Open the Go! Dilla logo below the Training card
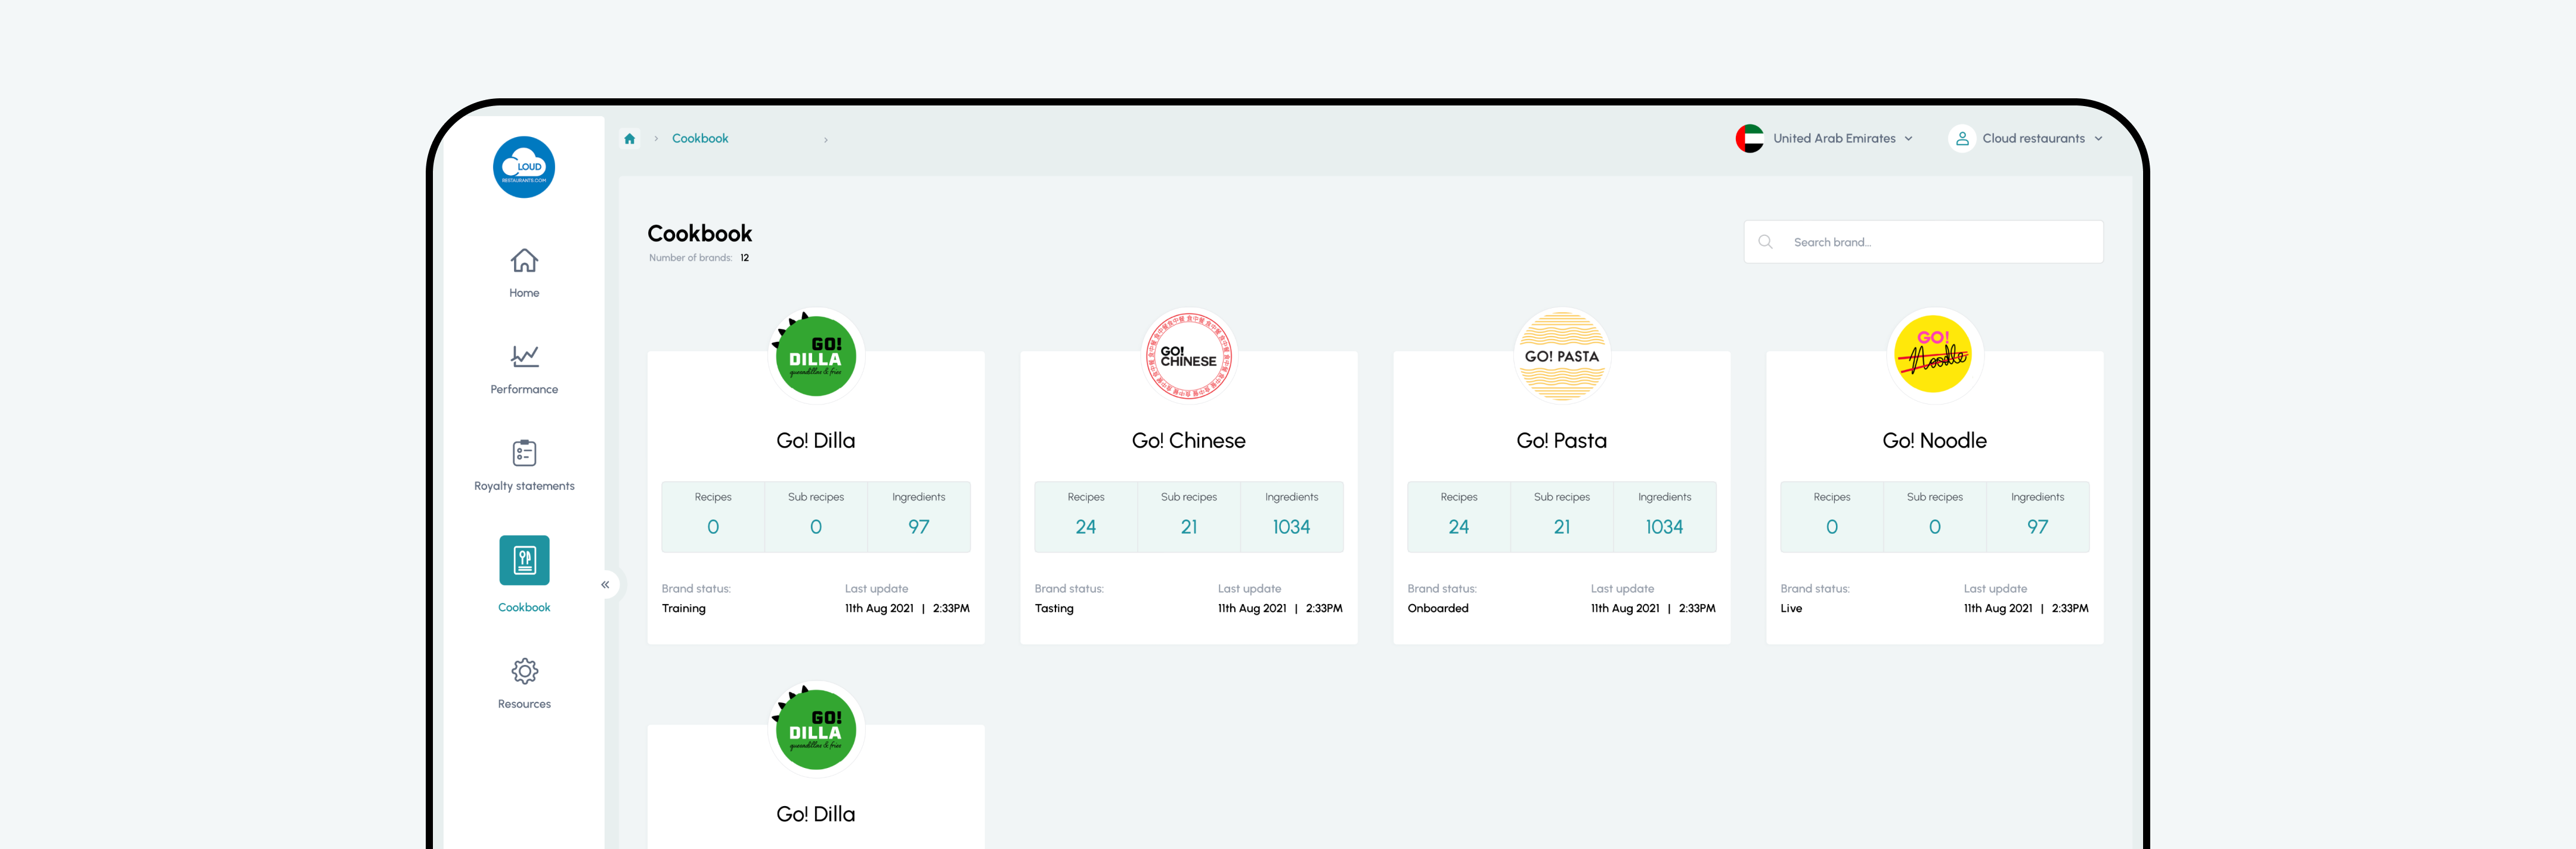Screen dimensions: 2576x849 [816, 730]
